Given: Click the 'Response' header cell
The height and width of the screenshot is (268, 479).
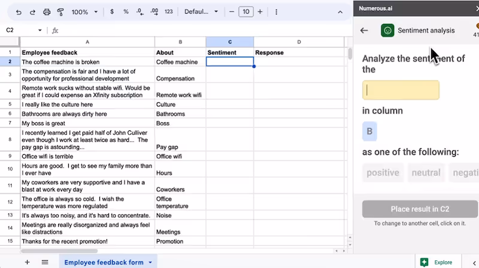Looking at the screenshot, I should (x=299, y=53).
